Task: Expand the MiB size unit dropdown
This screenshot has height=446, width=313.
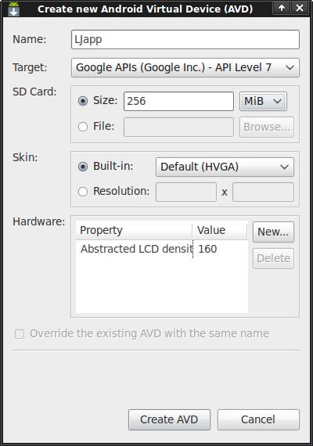Action: 263,101
